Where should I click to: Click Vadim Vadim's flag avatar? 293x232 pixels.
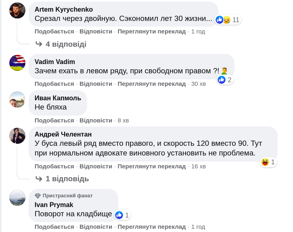pos(17,62)
